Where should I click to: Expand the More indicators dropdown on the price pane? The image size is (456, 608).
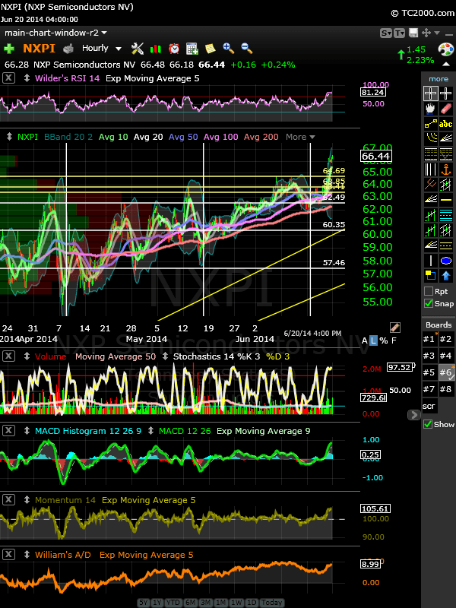(x=300, y=137)
